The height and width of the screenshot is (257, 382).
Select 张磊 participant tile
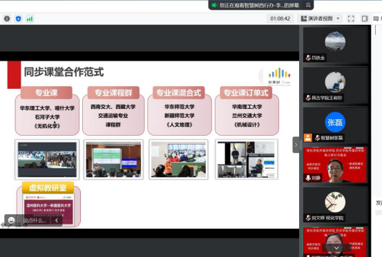(335, 125)
